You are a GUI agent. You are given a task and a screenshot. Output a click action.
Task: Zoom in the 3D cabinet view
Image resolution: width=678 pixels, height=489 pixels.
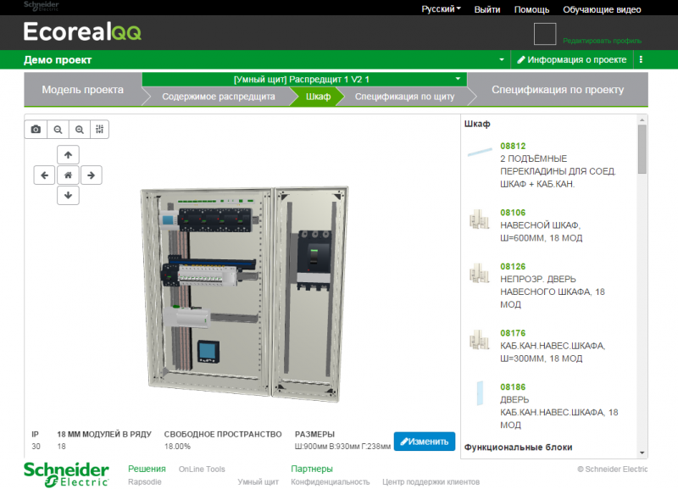point(80,130)
